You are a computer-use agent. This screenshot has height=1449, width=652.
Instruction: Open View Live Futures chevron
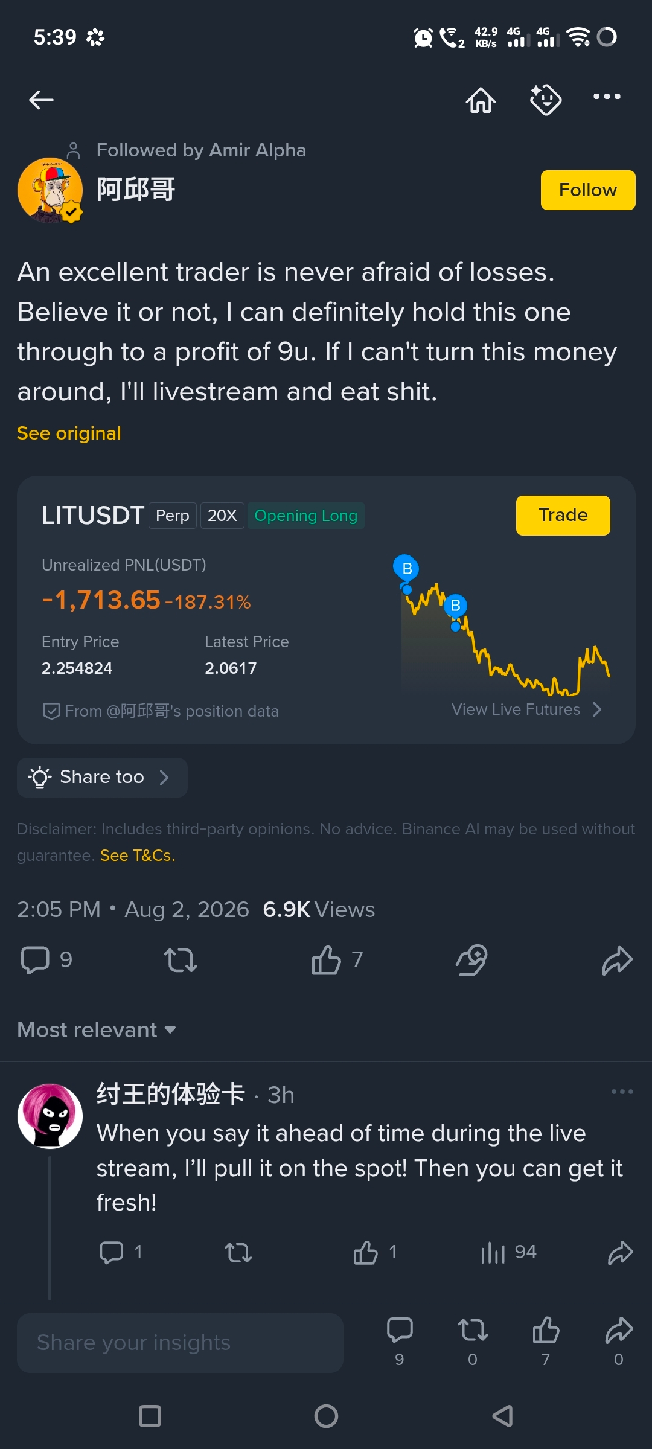pos(526,709)
